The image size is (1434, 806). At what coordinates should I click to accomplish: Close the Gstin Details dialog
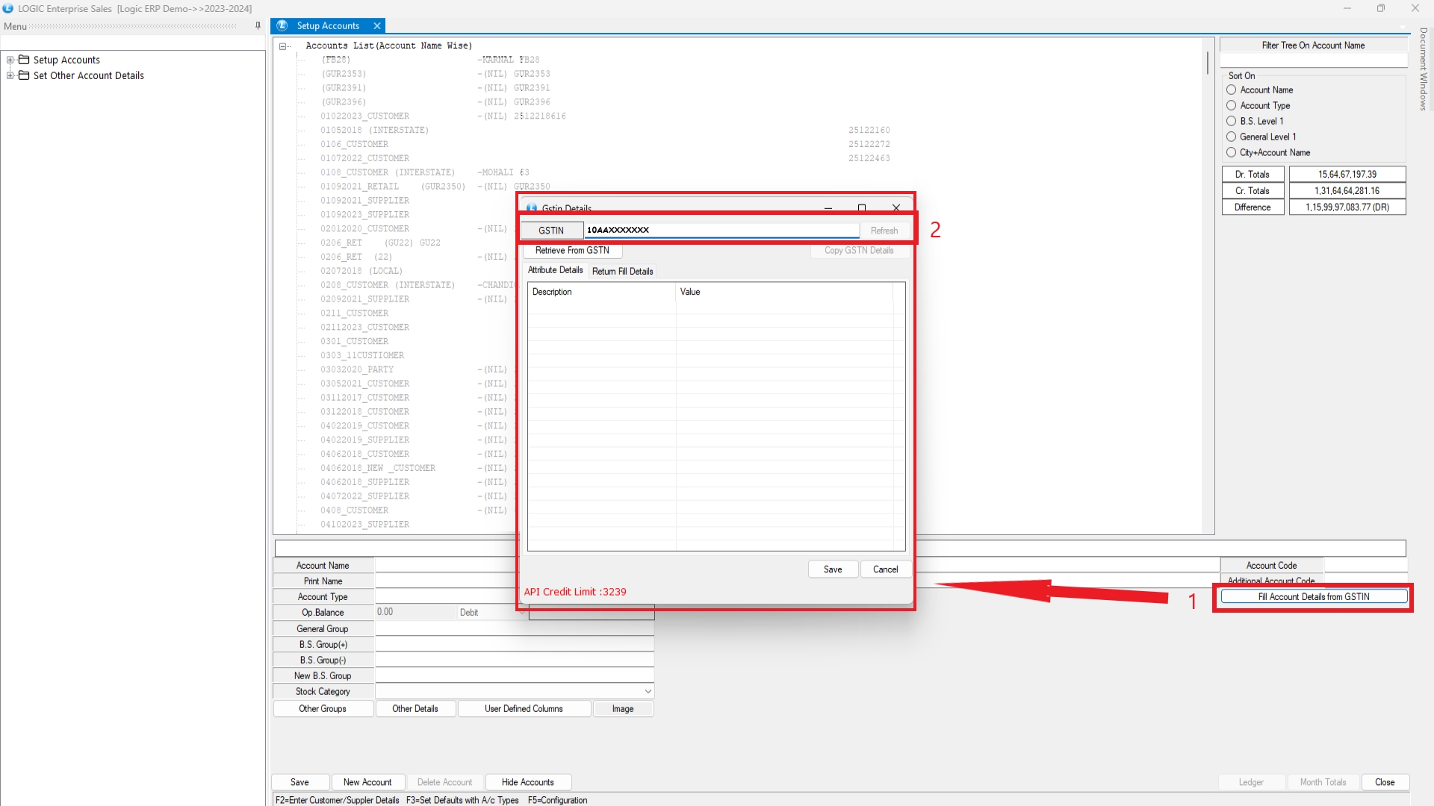point(896,208)
